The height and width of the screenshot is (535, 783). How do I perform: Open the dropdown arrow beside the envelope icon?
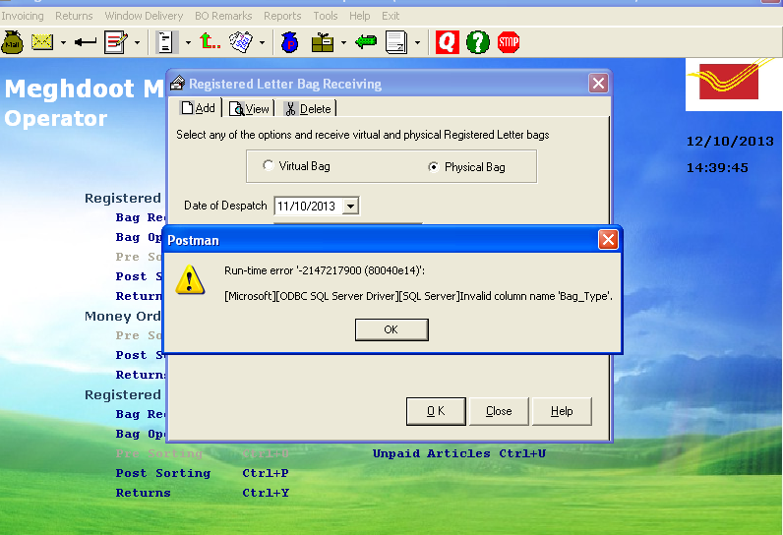(x=63, y=43)
